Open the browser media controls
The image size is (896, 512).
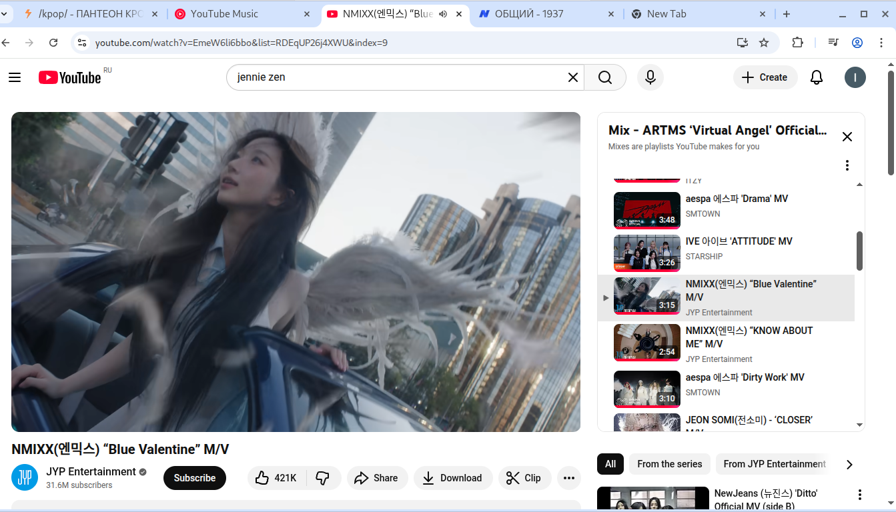[x=833, y=43]
